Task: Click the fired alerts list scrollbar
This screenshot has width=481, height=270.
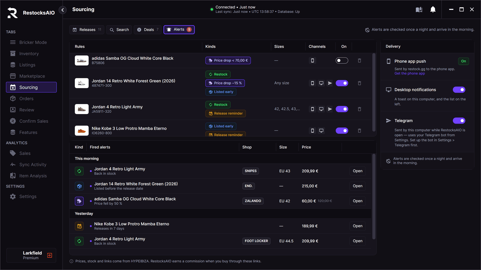Action: [374, 196]
